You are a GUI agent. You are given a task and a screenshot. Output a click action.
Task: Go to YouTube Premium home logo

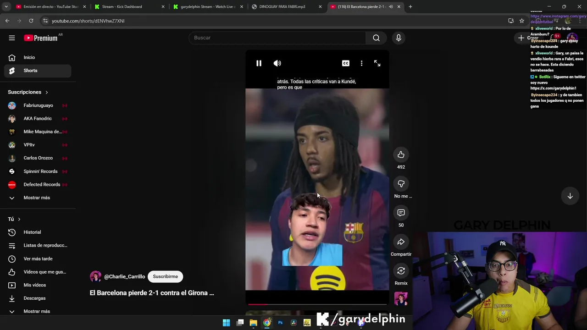[x=40, y=38]
